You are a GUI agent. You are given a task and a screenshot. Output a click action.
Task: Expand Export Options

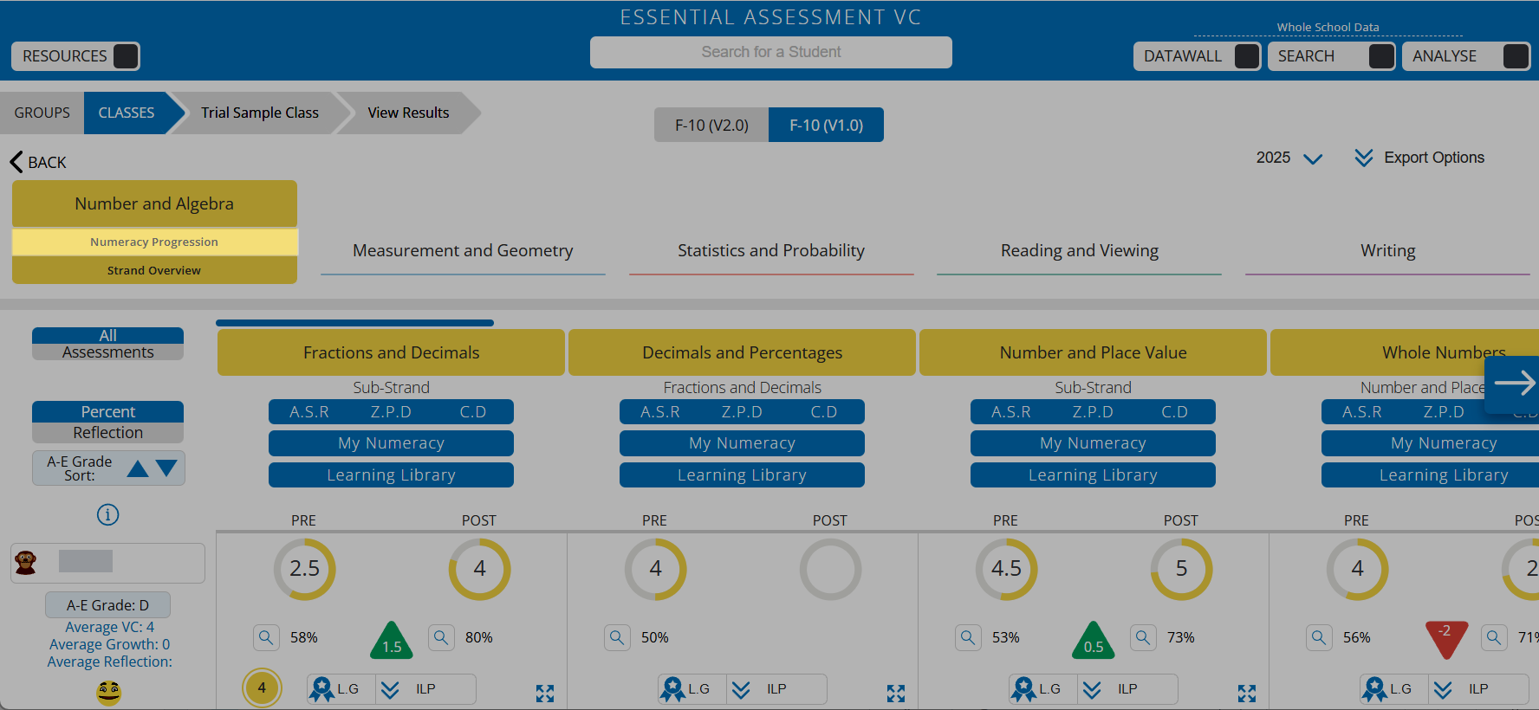click(x=1419, y=158)
